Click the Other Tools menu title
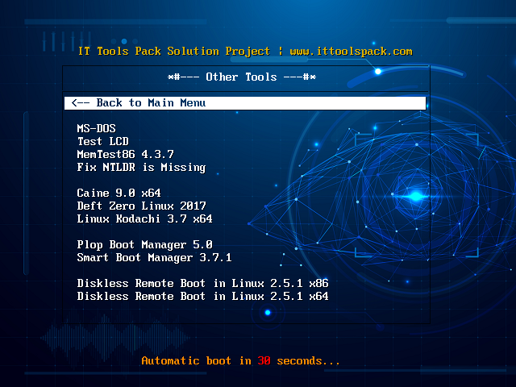This screenshot has width=516, height=387. (x=242, y=77)
